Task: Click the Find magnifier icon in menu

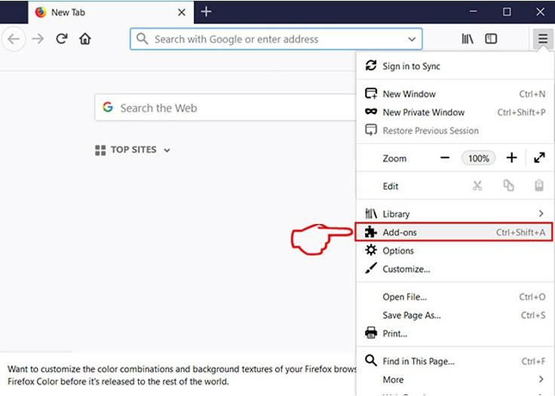Action: pos(371,361)
